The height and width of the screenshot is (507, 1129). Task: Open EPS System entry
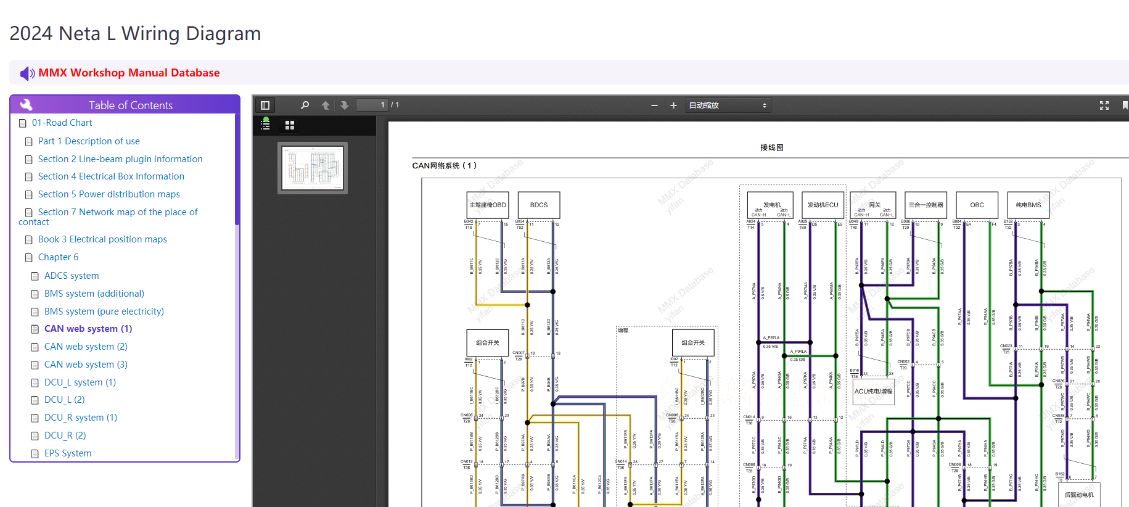pos(68,453)
